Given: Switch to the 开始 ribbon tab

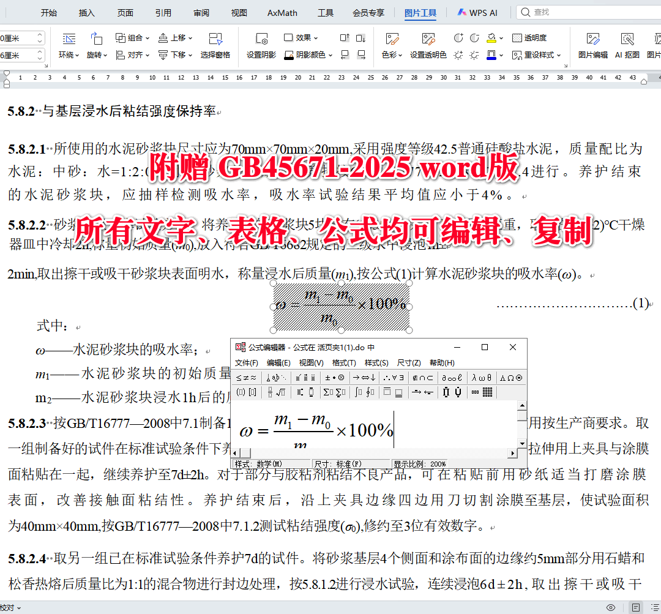Looking at the screenshot, I should point(48,12).
